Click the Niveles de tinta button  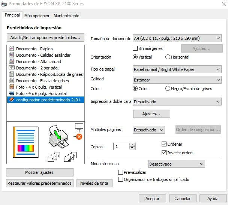(x=94, y=183)
